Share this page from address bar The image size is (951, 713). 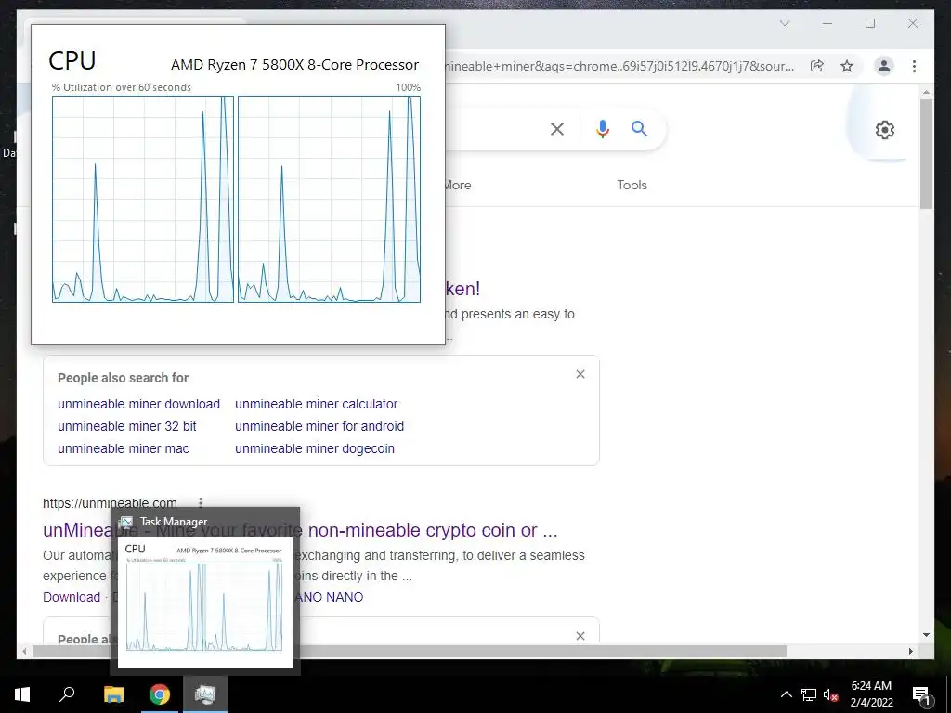(x=817, y=66)
